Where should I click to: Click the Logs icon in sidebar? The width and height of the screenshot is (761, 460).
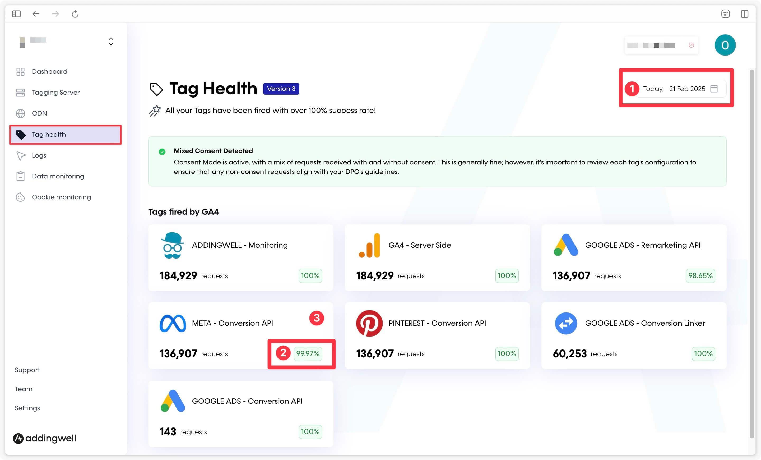pos(20,155)
